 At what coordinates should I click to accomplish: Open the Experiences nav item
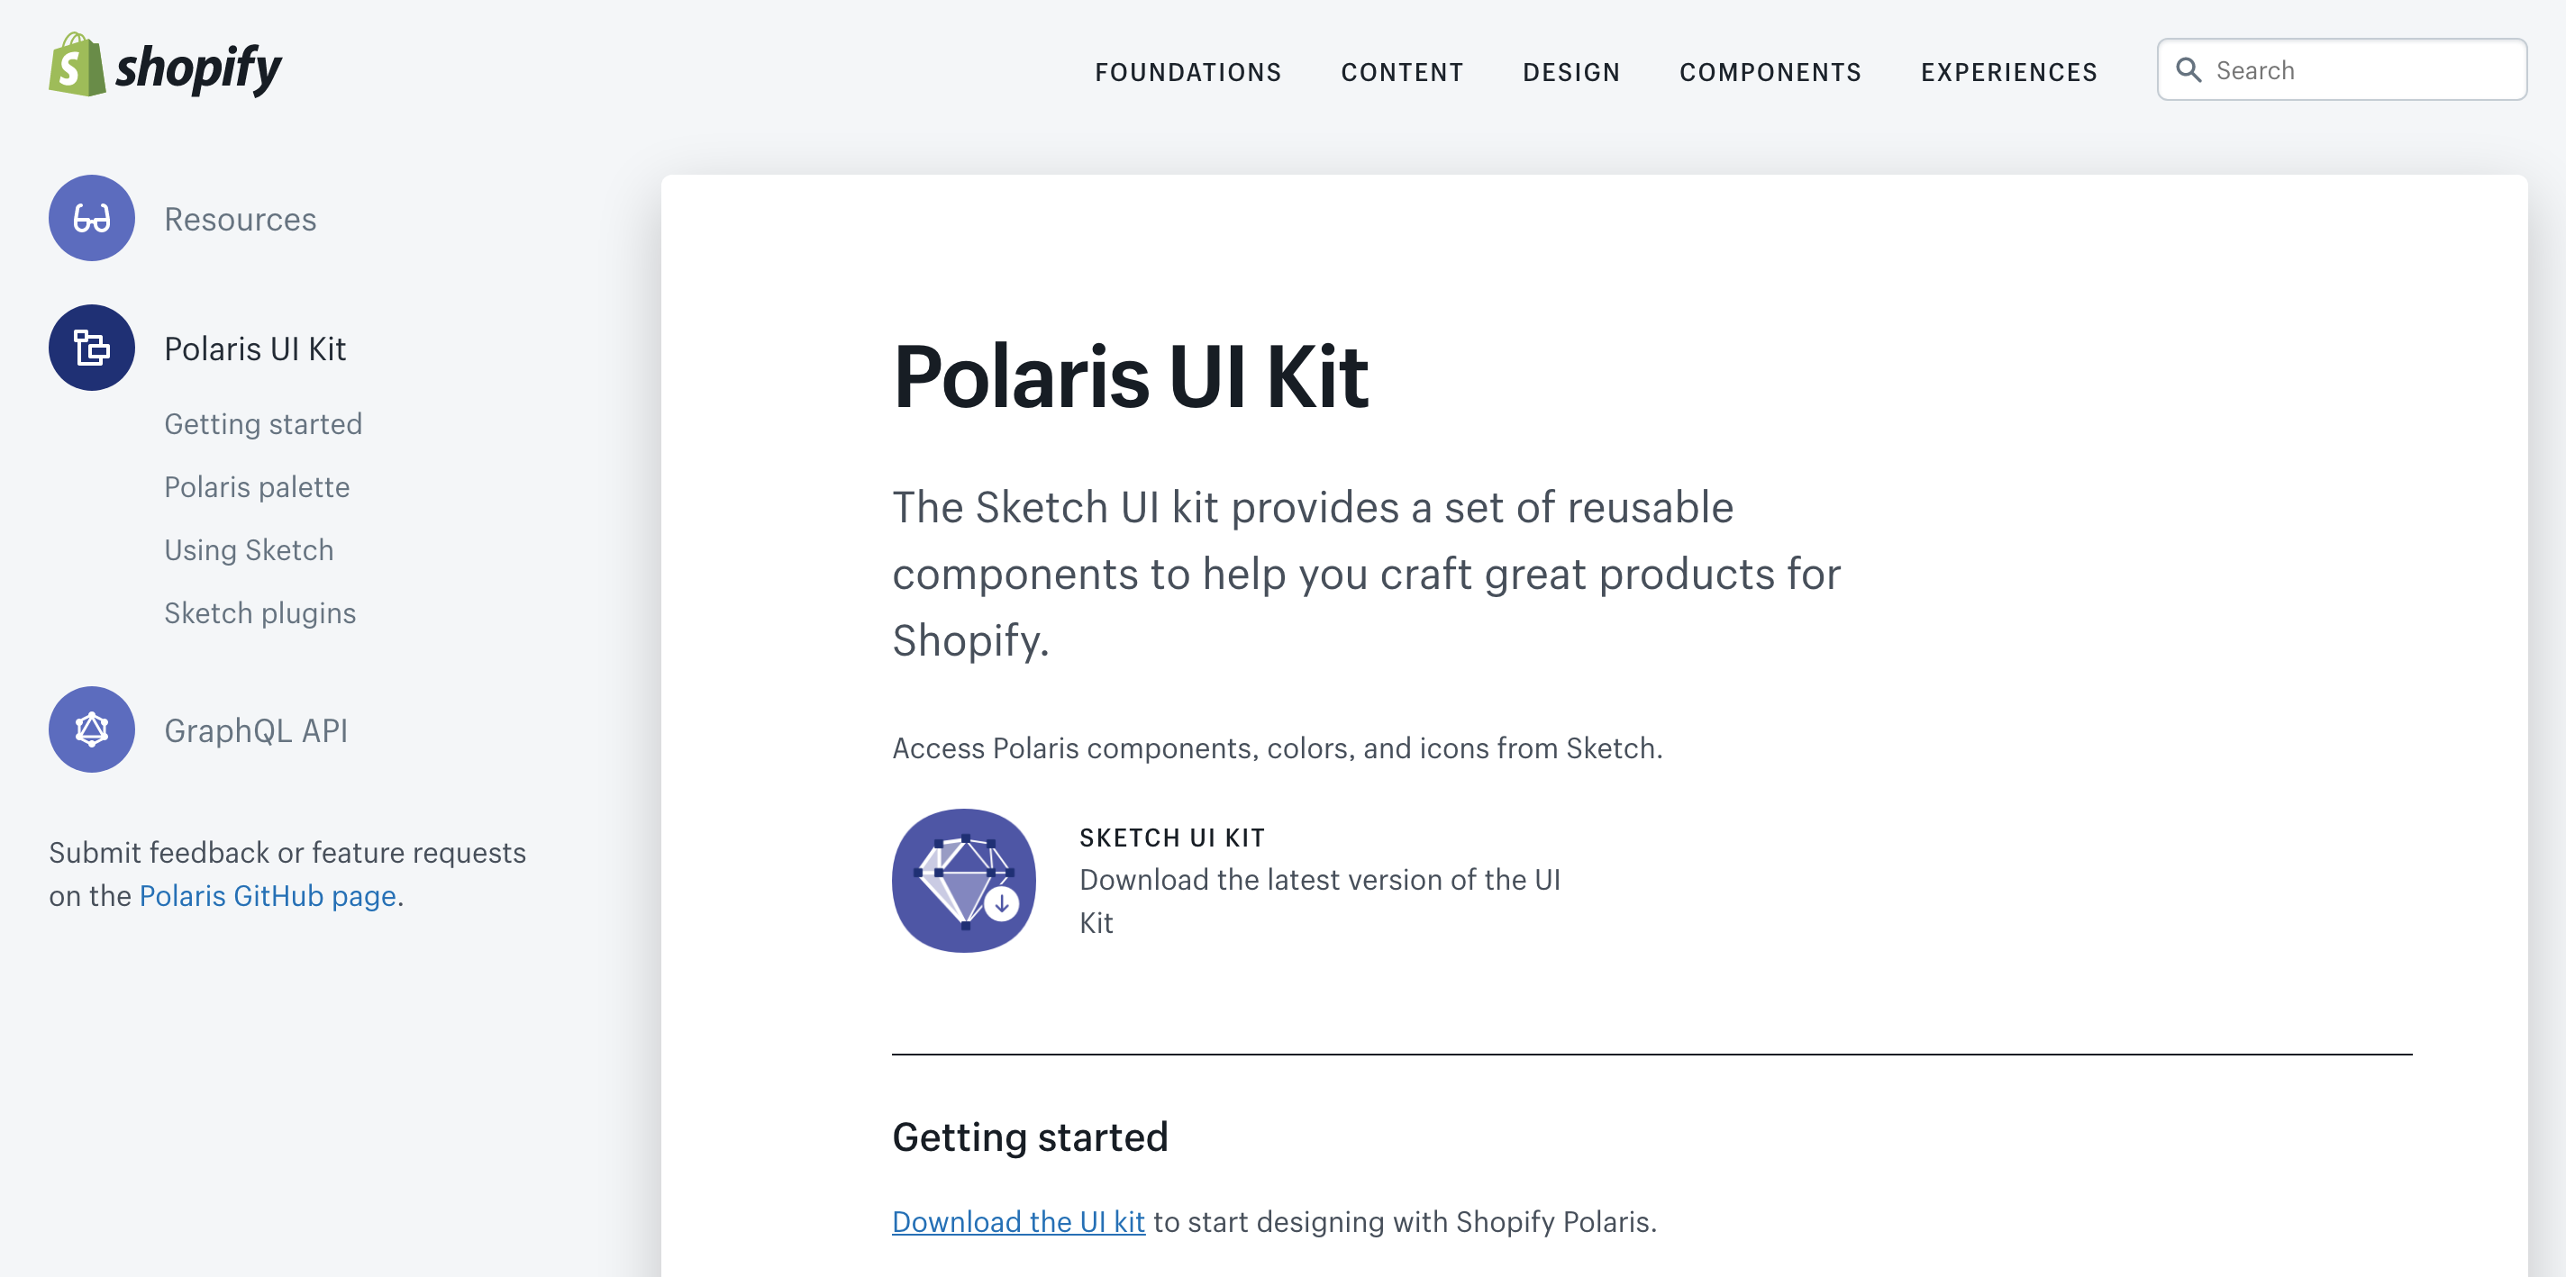2008,72
